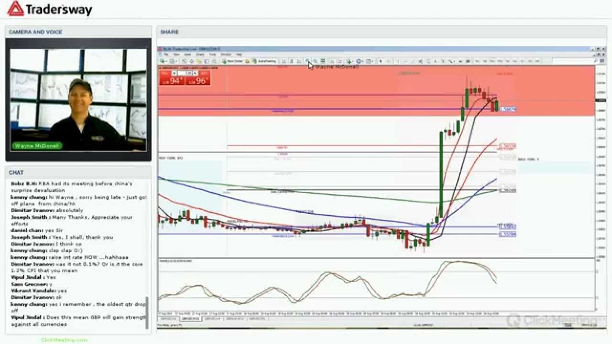The height and width of the screenshot is (344, 612).
Task: Open the Help menu
Action: [239, 54]
